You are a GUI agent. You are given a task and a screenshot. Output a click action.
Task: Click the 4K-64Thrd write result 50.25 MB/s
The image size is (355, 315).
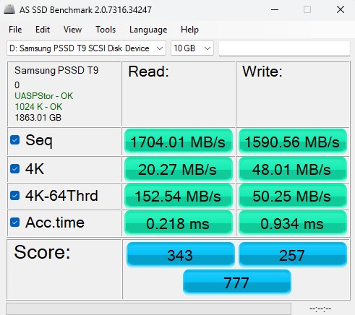(x=293, y=196)
